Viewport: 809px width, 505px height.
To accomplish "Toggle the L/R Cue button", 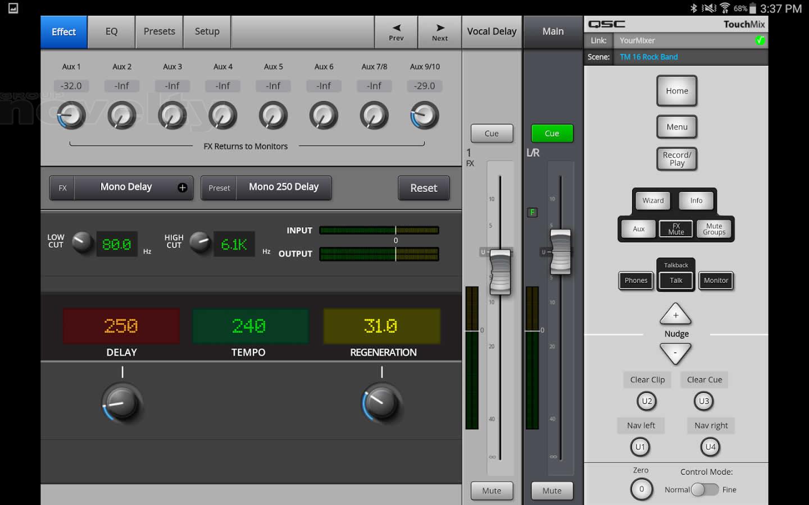I will 552,134.
